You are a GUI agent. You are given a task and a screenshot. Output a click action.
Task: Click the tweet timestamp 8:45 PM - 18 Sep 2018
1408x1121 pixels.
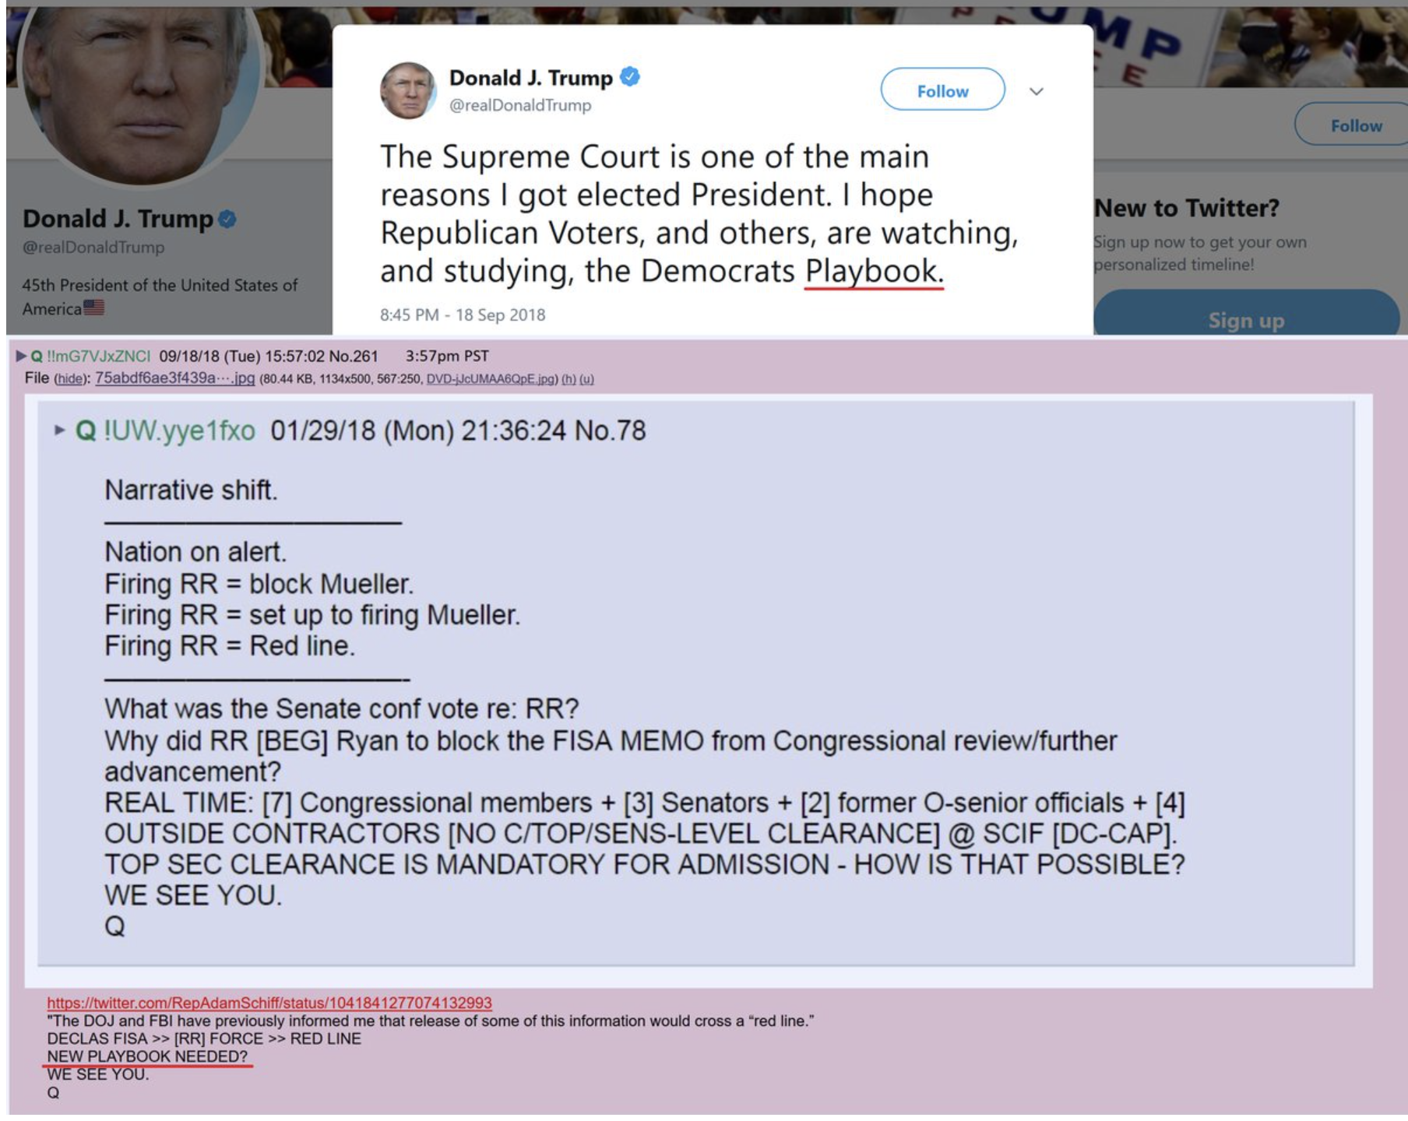[463, 315]
